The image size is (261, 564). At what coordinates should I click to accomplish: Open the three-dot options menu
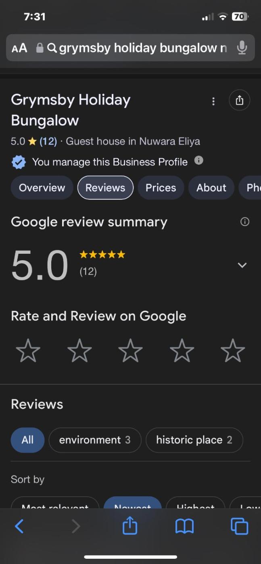click(x=213, y=102)
